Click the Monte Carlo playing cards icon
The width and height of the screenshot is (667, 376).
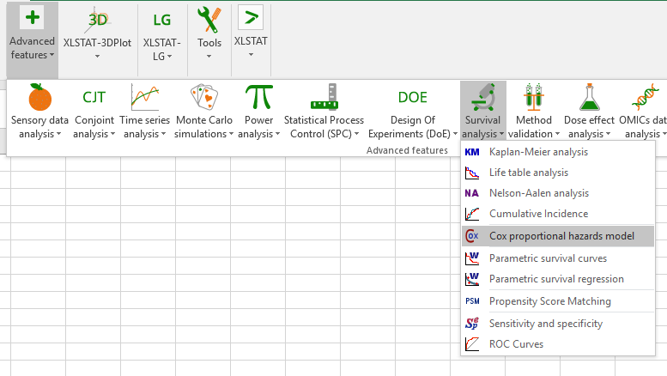[x=203, y=96]
